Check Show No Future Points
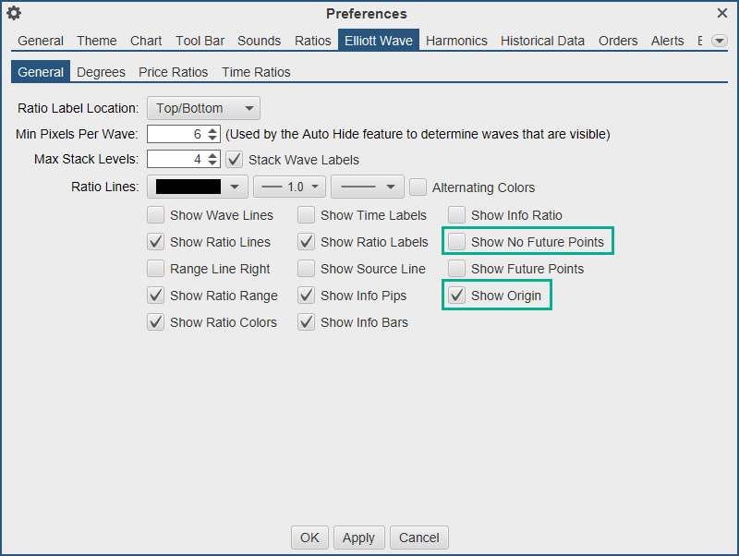The width and height of the screenshot is (739, 556). [457, 242]
